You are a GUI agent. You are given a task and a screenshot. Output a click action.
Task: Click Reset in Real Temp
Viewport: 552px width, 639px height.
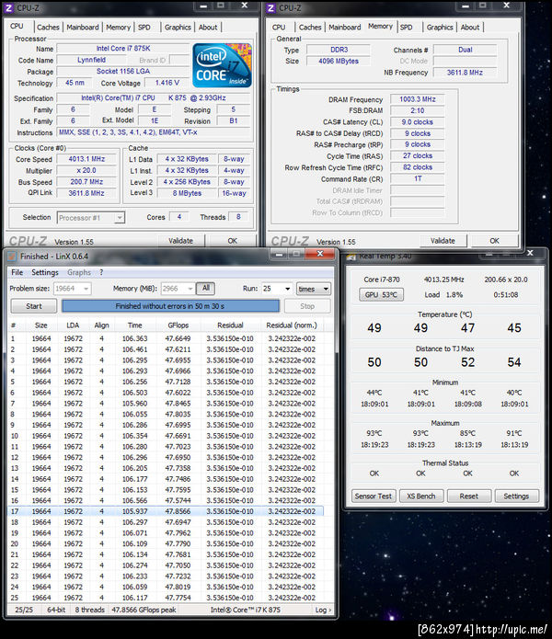click(x=469, y=496)
